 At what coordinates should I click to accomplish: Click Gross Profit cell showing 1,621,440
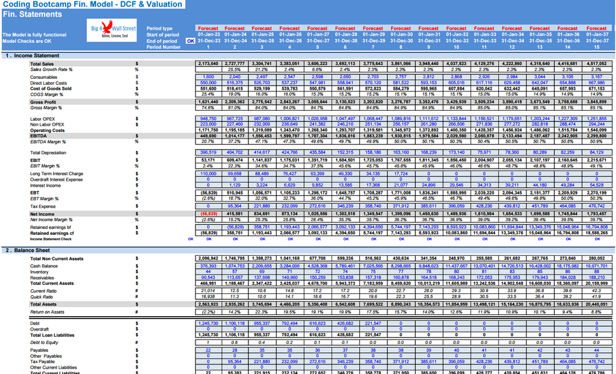pyautogui.click(x=208, y=102)
